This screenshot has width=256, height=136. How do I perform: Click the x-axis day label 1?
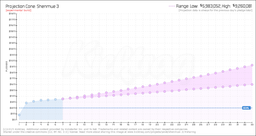pos(19,125)
